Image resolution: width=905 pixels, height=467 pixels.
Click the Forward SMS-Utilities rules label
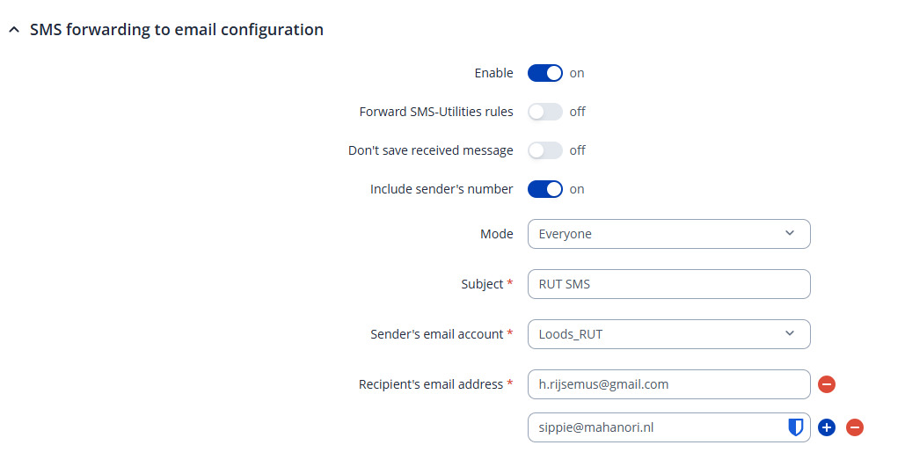coord(436,112)
